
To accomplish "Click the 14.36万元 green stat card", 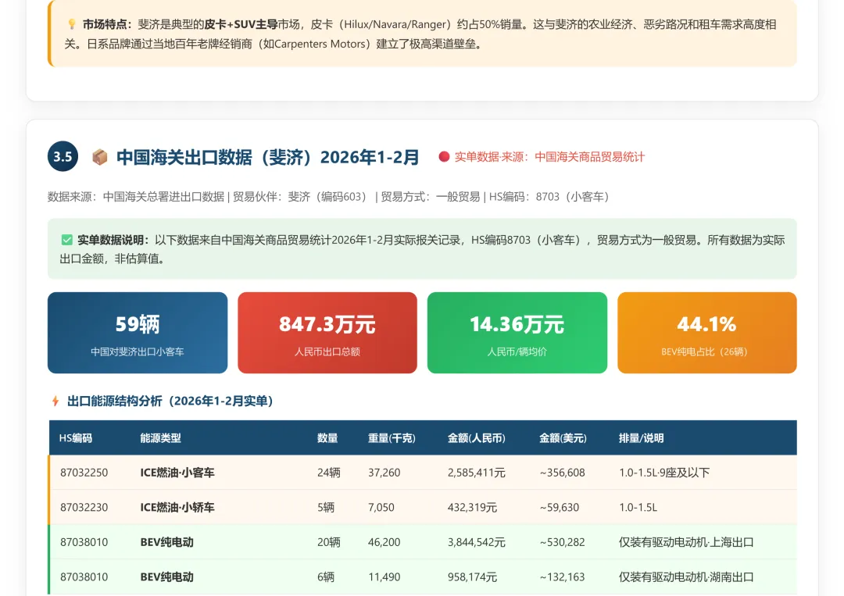I will tap(517, 333).
